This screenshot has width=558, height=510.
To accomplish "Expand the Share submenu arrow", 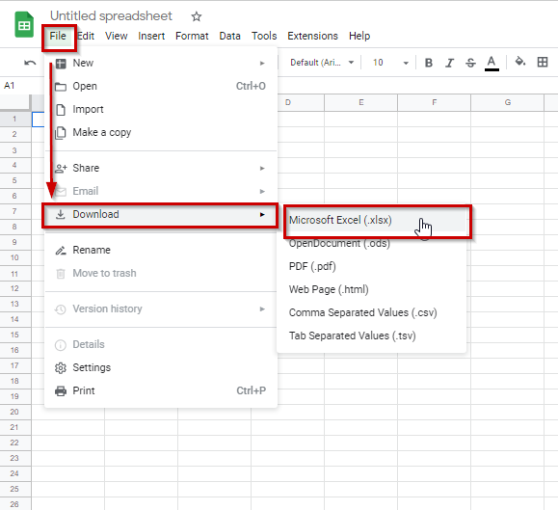I will tap(262, 169).
